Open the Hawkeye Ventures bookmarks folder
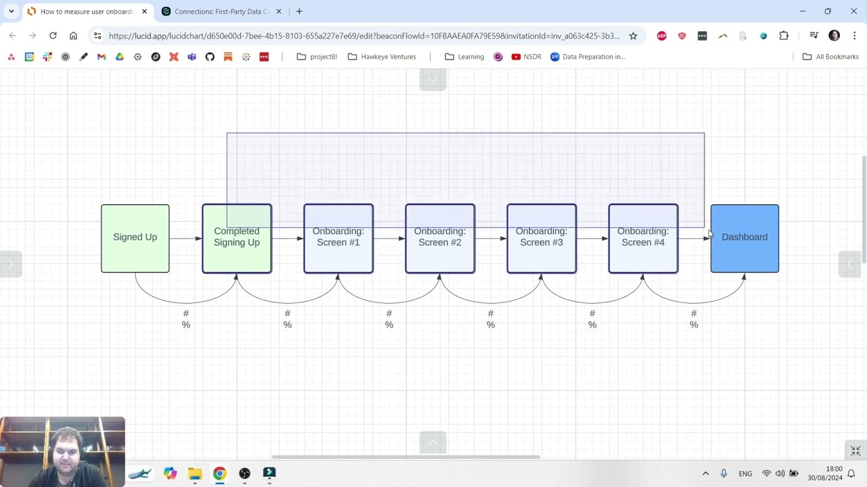 tap(381, 57)
